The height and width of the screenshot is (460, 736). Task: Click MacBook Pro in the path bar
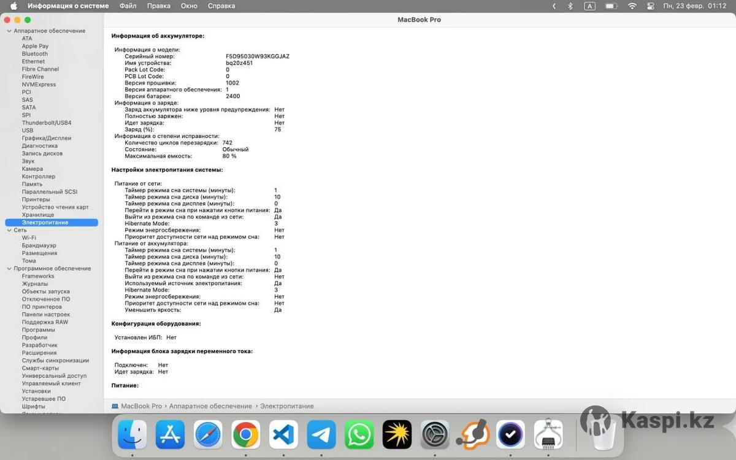point(141,406)
